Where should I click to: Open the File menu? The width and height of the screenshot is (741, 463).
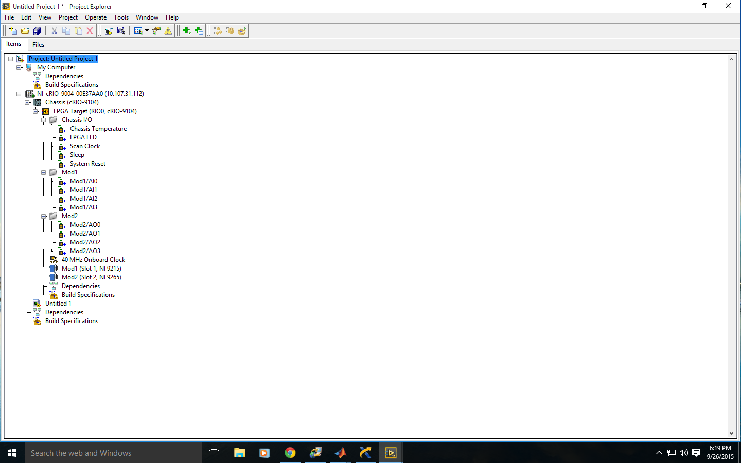click(x=9, y=17)
